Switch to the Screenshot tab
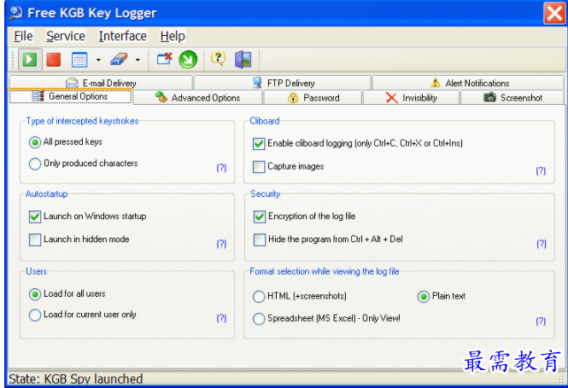Screen dimensions: 568x388 (x=512, y=97)
